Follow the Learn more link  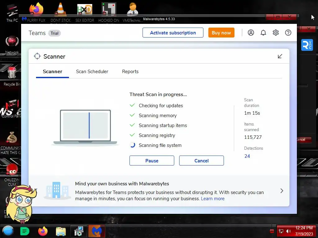(212, 199)
